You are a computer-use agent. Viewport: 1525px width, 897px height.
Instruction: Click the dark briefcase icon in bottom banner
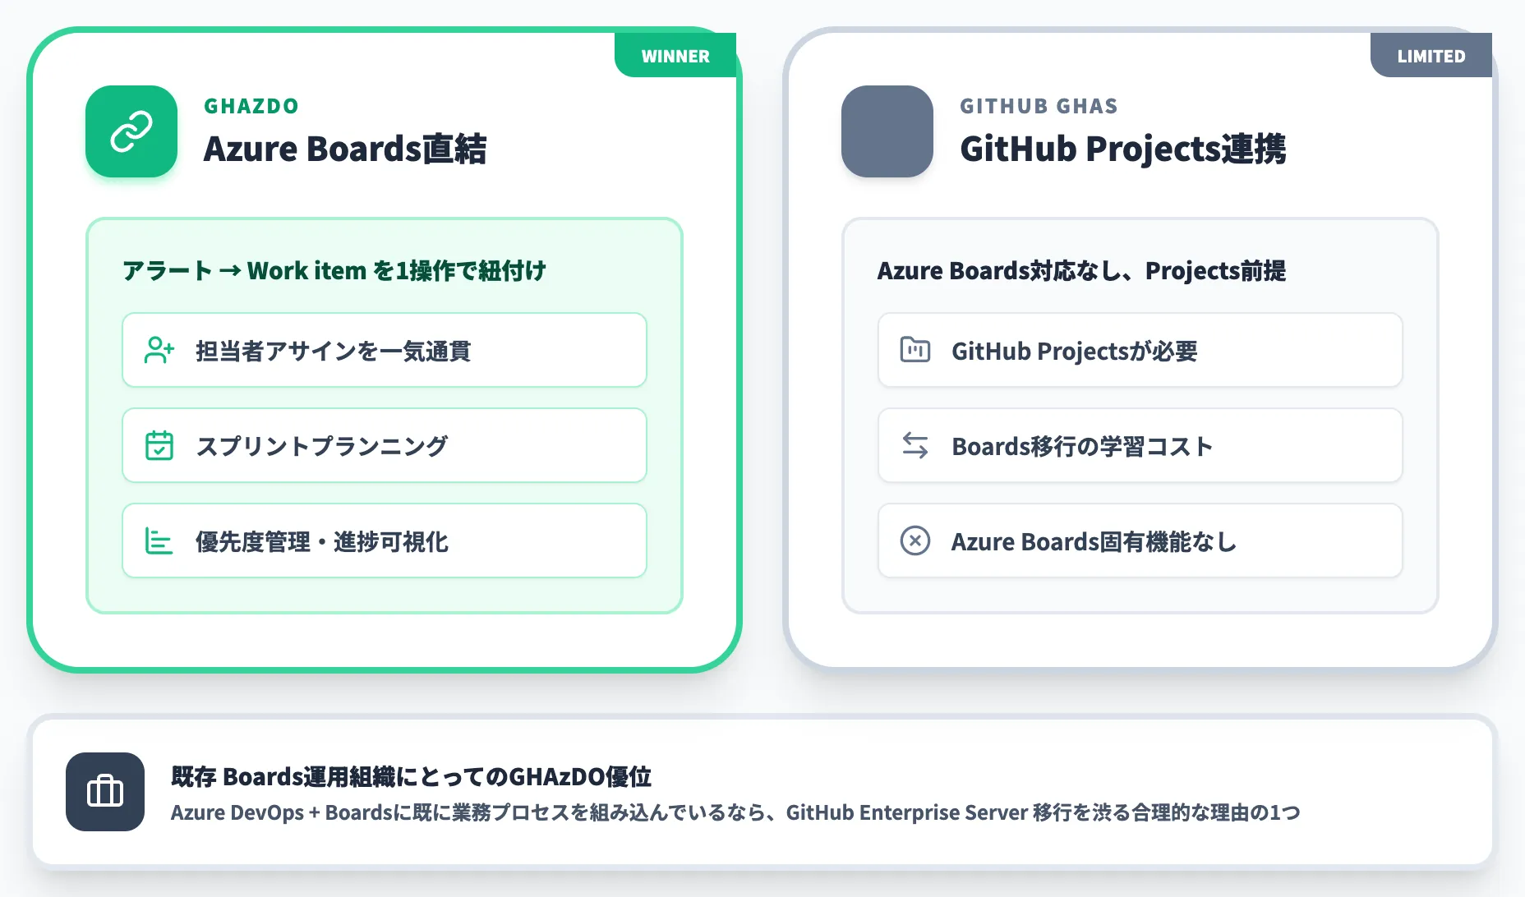[x=105, y=792]
